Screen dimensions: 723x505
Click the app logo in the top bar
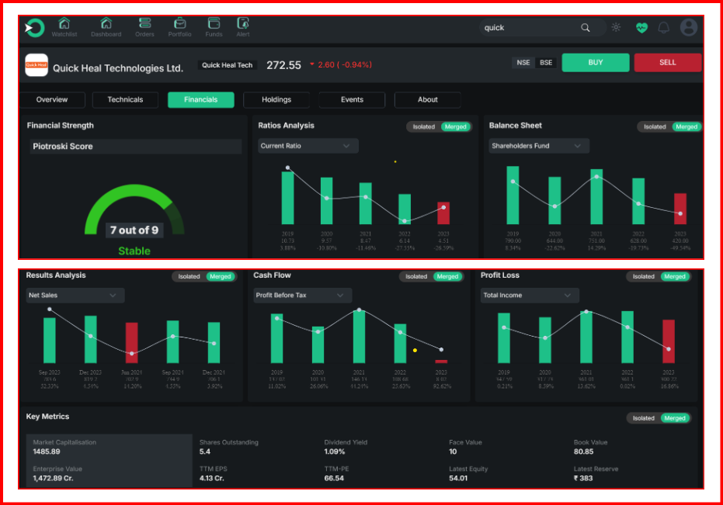point(35,28)
